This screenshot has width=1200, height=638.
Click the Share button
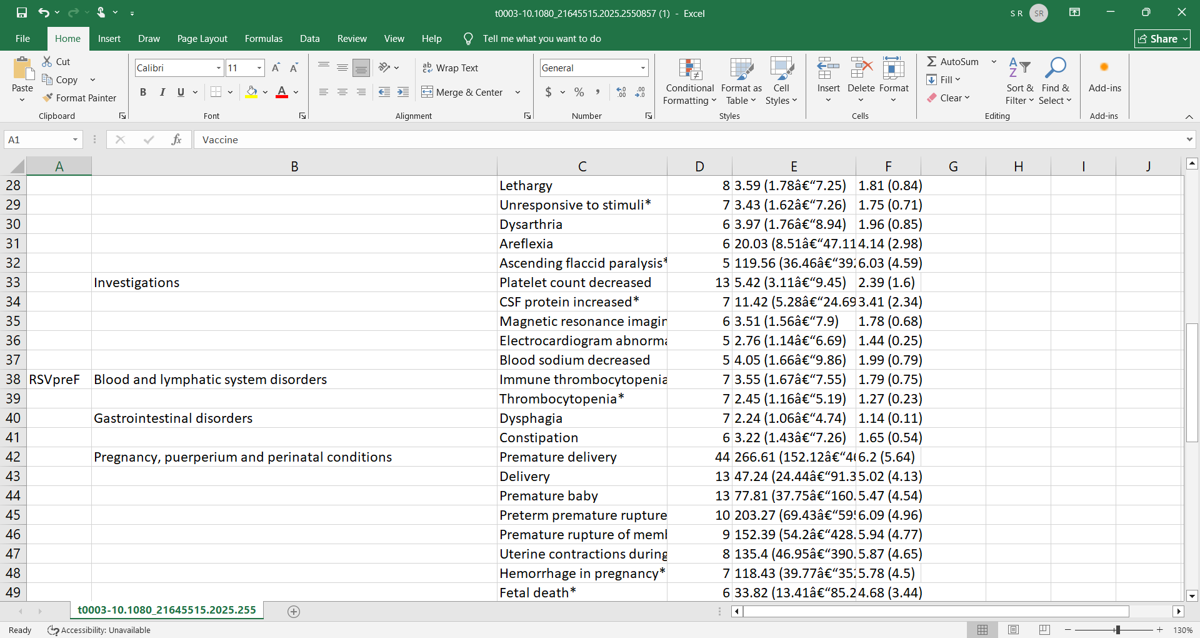pyautogui.click(x=1162, y=39)
